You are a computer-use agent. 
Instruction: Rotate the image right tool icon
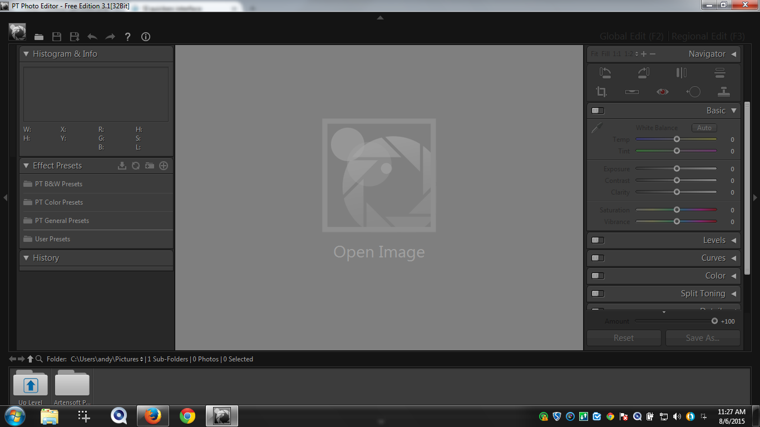point(644,72)
